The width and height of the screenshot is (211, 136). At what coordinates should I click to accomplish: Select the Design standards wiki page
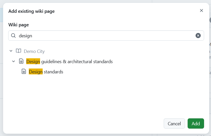pyautogui.click(x=46, y=72)
